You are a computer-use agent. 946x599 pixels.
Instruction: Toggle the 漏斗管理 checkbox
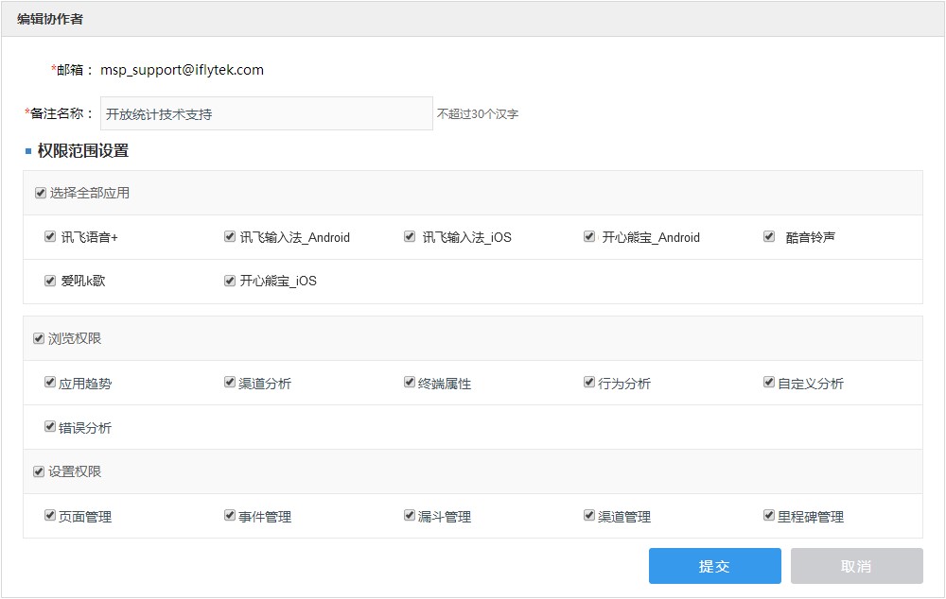click(x=410, y=515)
